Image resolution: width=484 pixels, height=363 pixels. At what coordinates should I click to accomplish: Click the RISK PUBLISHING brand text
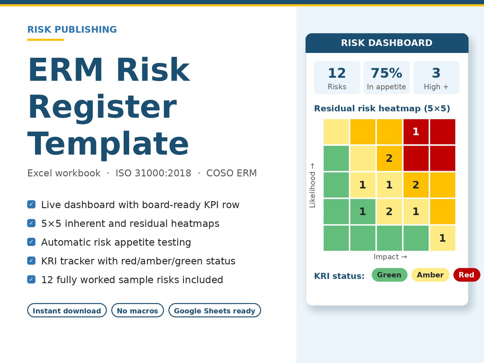click(x=72, y=29)
